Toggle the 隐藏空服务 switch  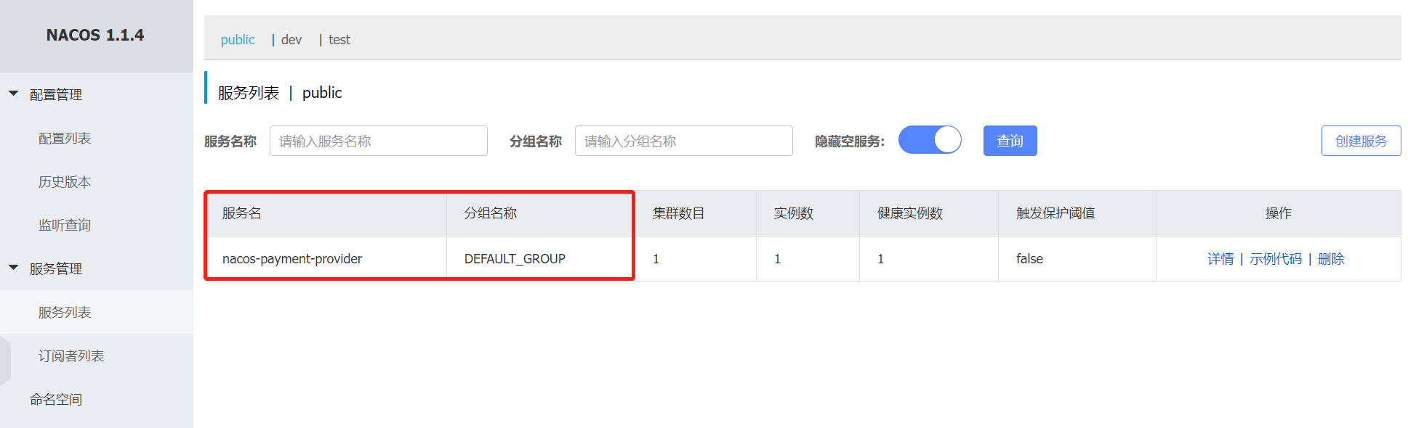point(930,140)
